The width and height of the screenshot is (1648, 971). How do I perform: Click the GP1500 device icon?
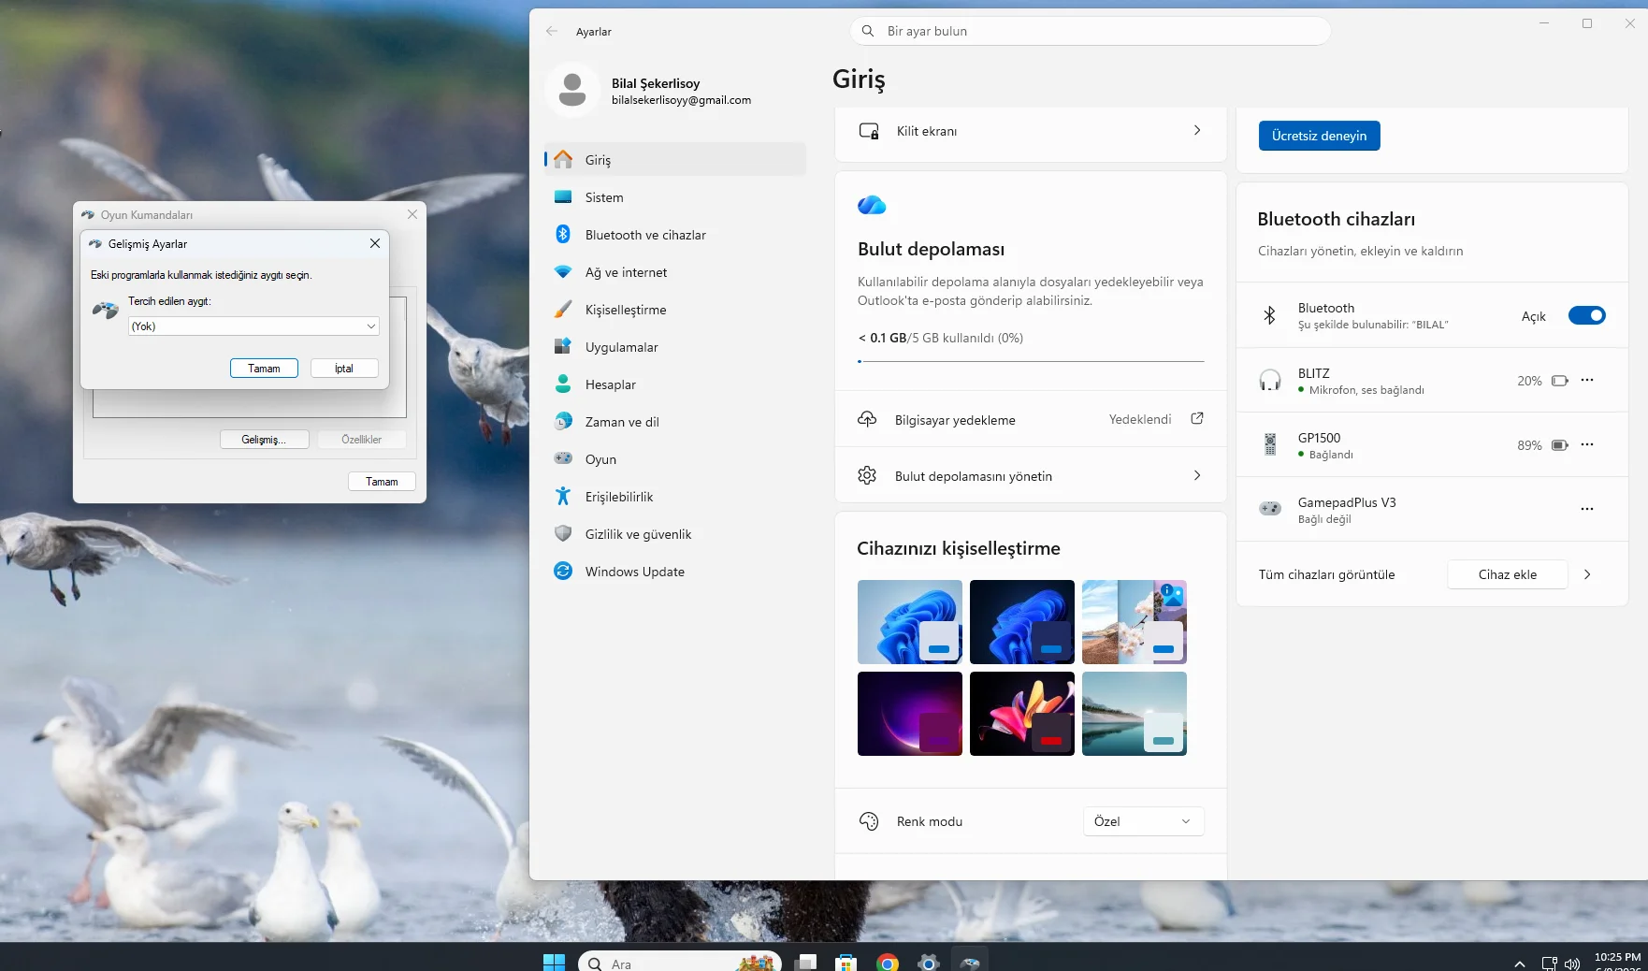(1270, 444)
